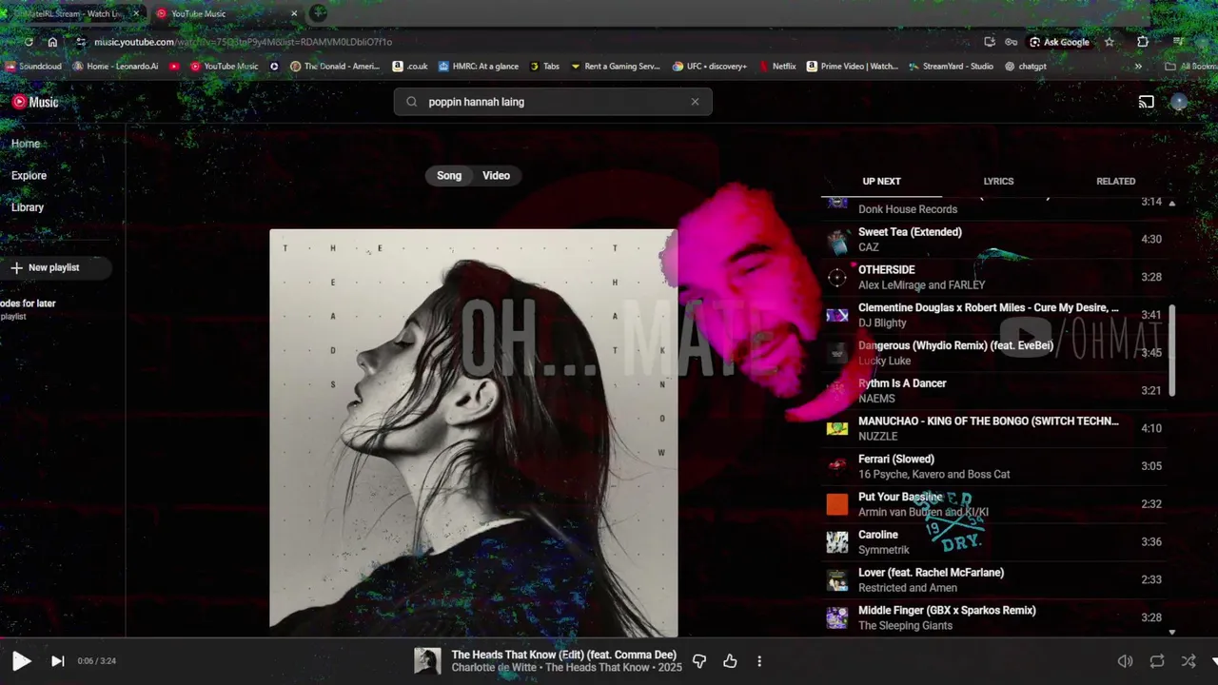The image size is (1218, 685).
Task: Play Caroline by Symmetrik
Action: pyautogui.click(x=994, y=541)
